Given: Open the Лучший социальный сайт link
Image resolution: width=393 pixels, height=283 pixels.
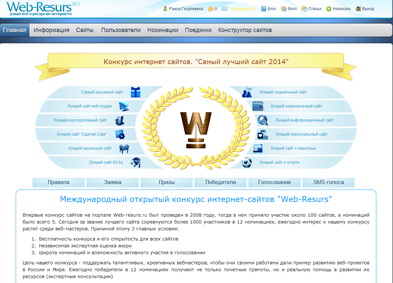Looking at the screenshot, I should (x=283, y=92).
